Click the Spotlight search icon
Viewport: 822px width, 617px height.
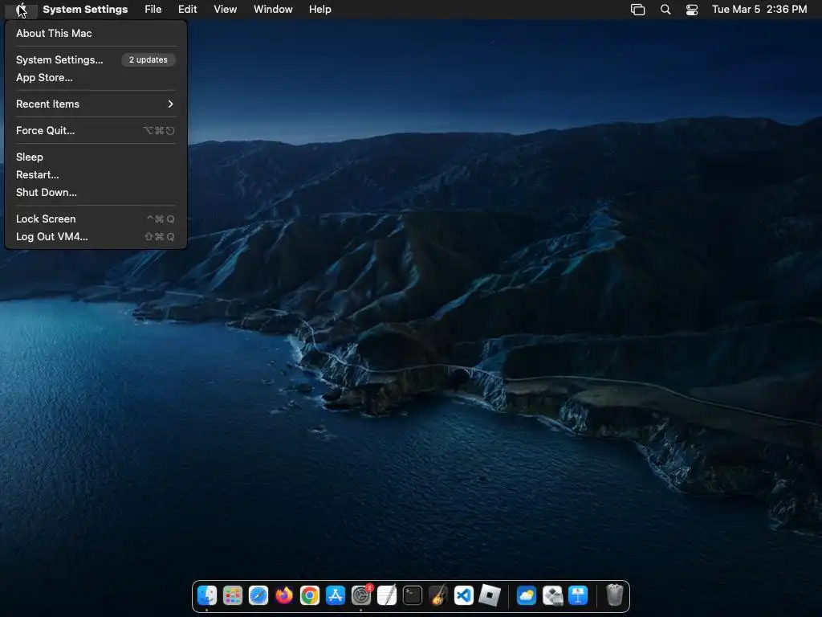tap(665, 10)
